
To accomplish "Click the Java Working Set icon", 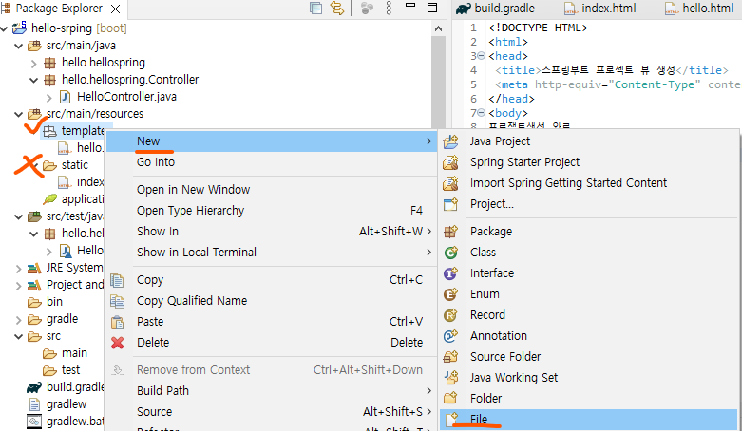I will point(450,377).
